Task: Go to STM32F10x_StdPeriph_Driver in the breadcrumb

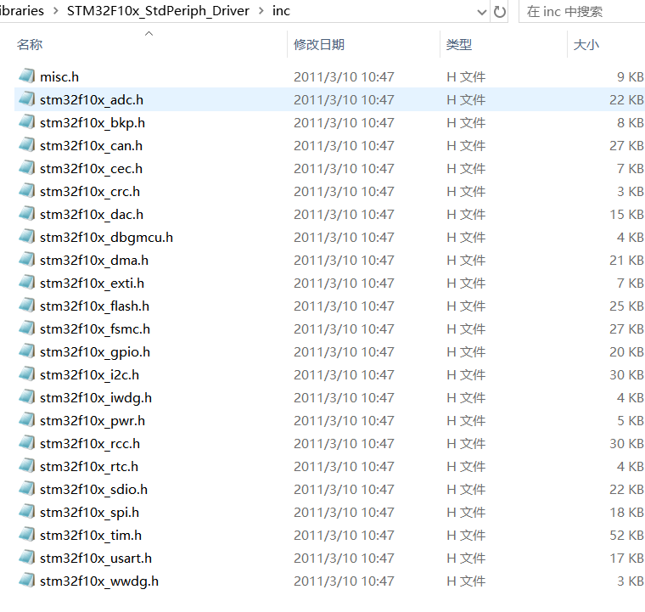Action: point(158,11)
